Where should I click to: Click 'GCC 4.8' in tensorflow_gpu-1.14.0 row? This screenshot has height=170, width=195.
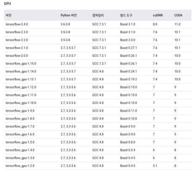(x=98, y=71)
